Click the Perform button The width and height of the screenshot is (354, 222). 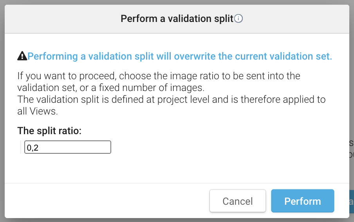[x=302, y=201]
